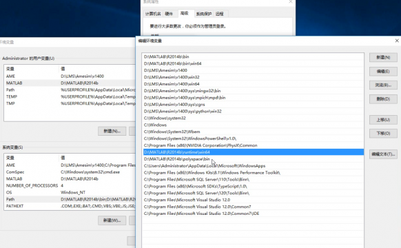Image resolution: width=401 pixels, height=248 pixels.
Task: Click the 编辑(E) button
Action: (383, 72)
